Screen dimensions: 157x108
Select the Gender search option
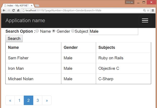pyautogui.click(x=54, y=31)
